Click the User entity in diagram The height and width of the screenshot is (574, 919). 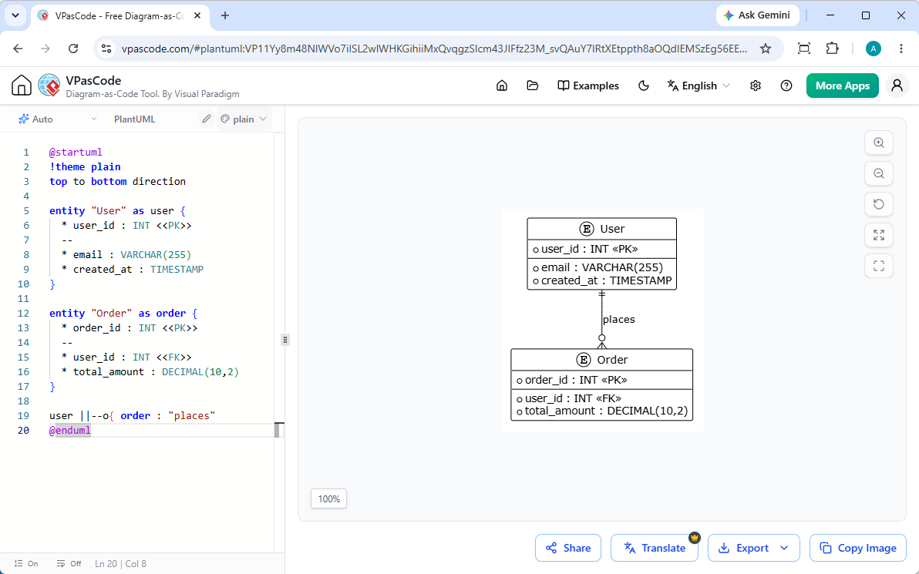tap(602, 253)
